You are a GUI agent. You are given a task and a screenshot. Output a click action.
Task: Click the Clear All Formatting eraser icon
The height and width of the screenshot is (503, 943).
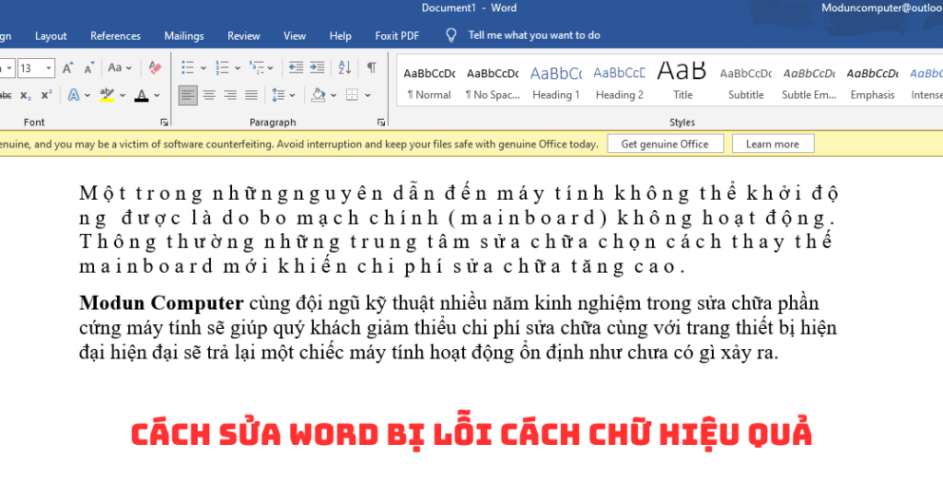[x=155, y=67]
